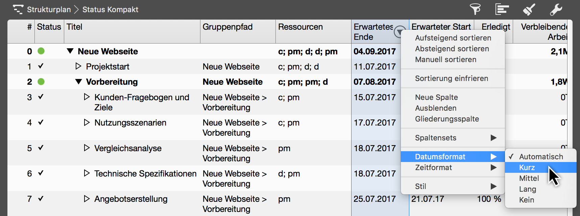
Task: Select Lang date format
Action: click(528, 189)
